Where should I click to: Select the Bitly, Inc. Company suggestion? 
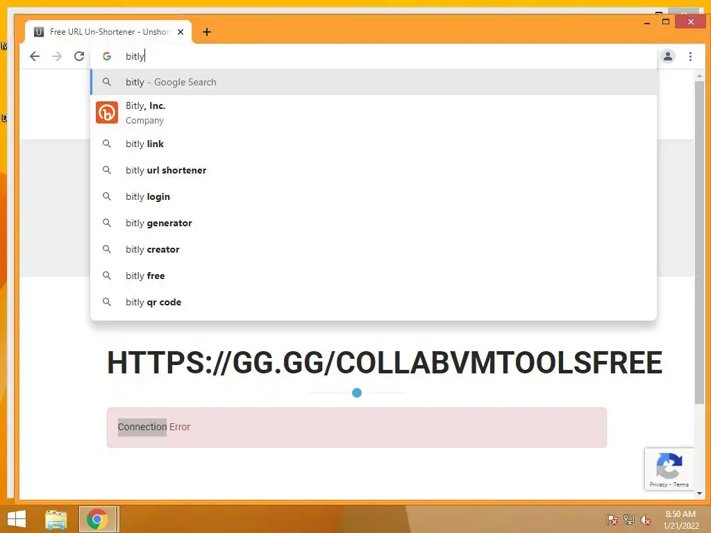[374, 113]
